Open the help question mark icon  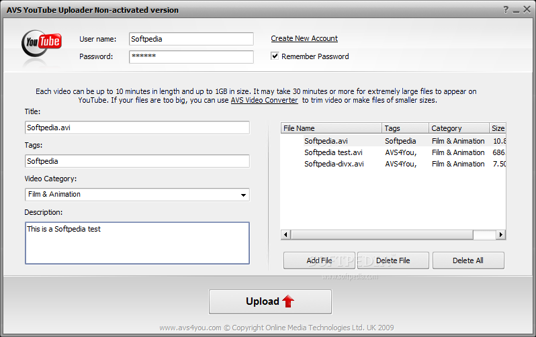[x=506, y=9]
